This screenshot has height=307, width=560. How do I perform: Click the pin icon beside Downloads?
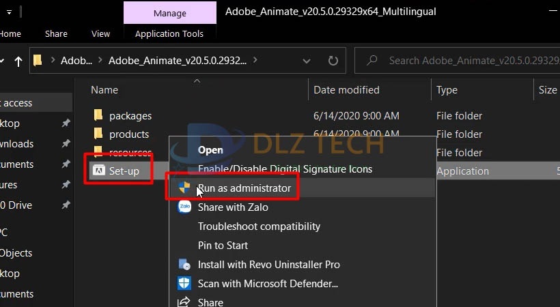66,143
